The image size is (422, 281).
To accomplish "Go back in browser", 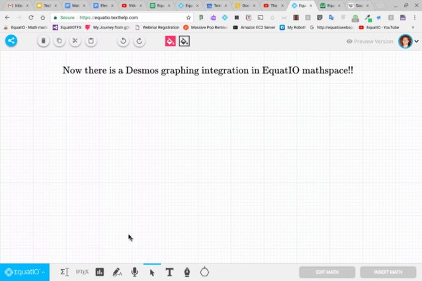I will pyautogui.click(x=7, y=17).
